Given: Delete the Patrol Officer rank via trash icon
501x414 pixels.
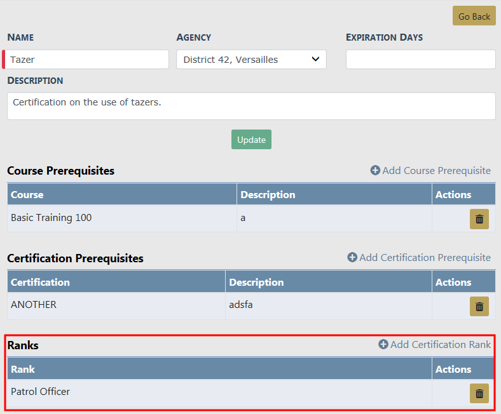Looking at the screenshot, I should pos(479,394).
